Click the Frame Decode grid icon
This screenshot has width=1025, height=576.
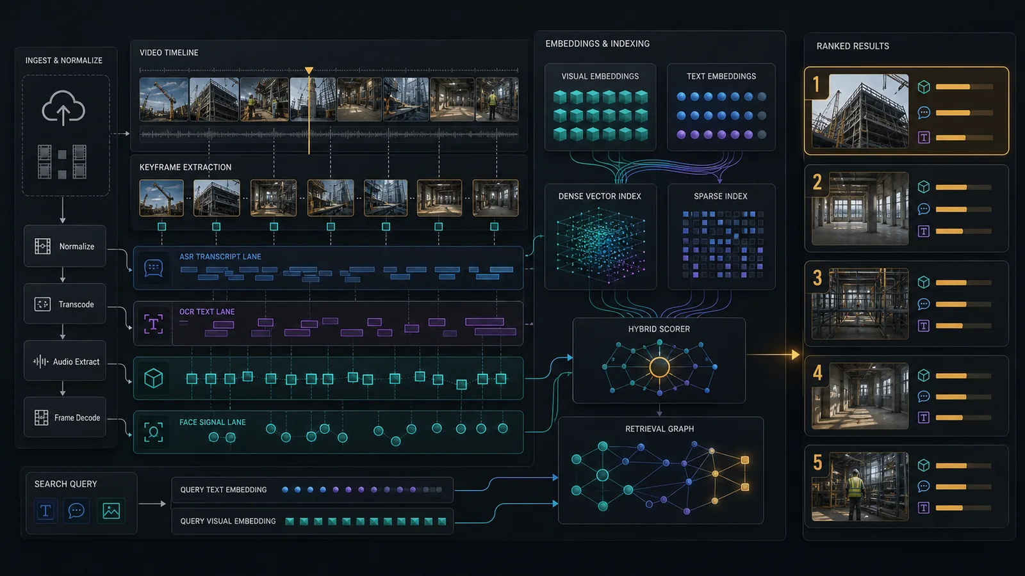coord(41,418)
